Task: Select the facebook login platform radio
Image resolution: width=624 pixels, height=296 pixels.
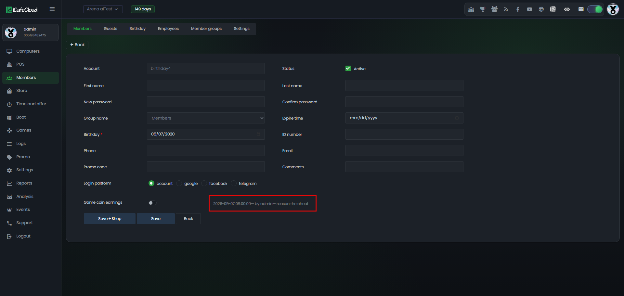Action: 204,183
